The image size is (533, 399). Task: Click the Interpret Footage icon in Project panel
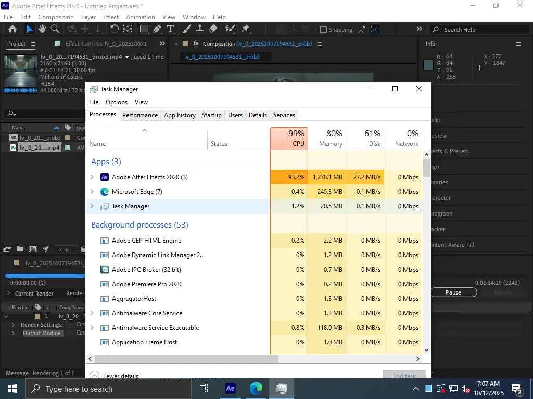(x=7, y=250)
